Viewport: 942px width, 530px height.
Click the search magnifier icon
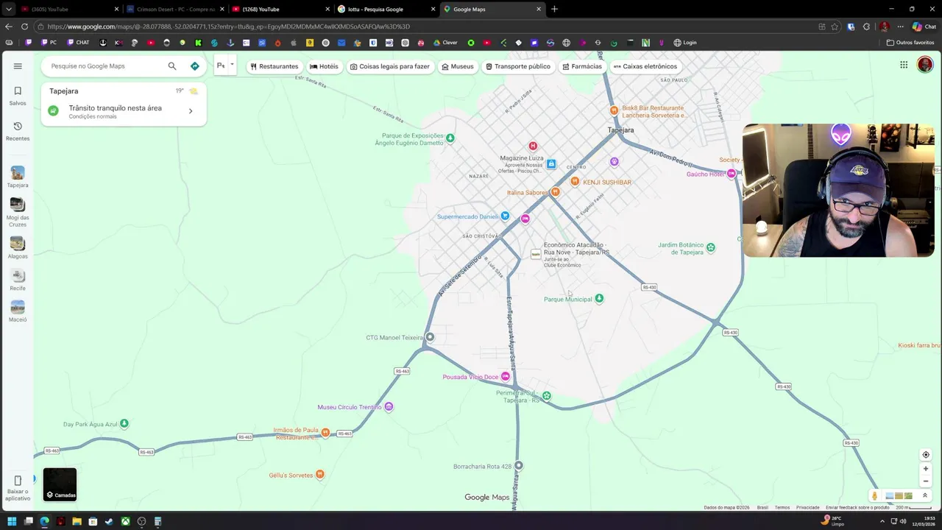point(172,66)
